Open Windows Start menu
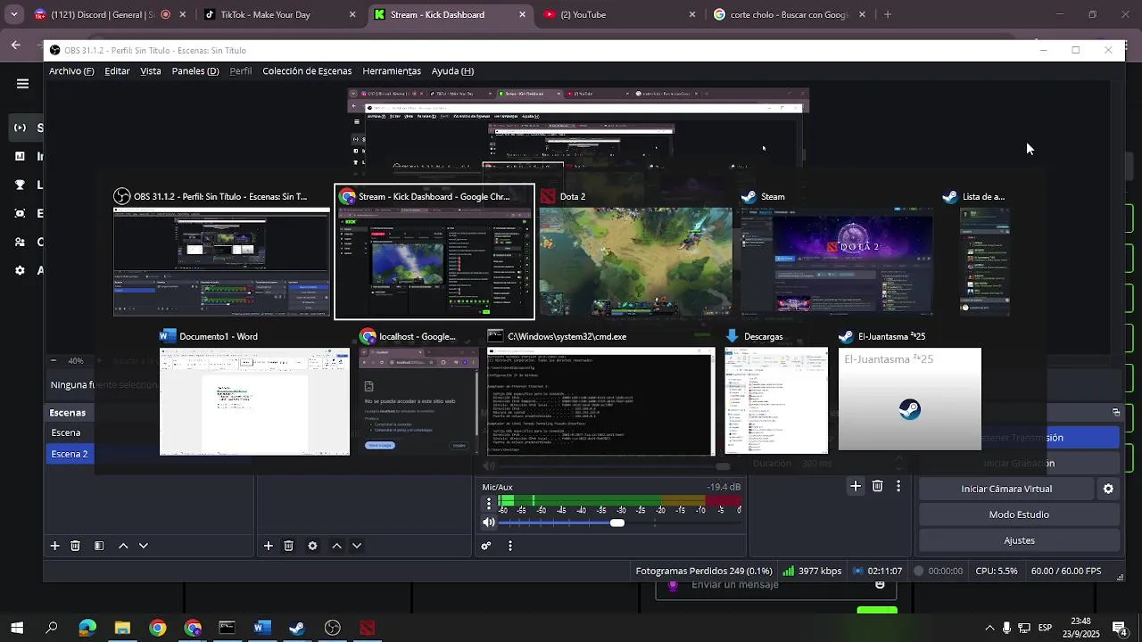Image resolution: width=1142 pixels, height=642 pixels. click(17, 628)
